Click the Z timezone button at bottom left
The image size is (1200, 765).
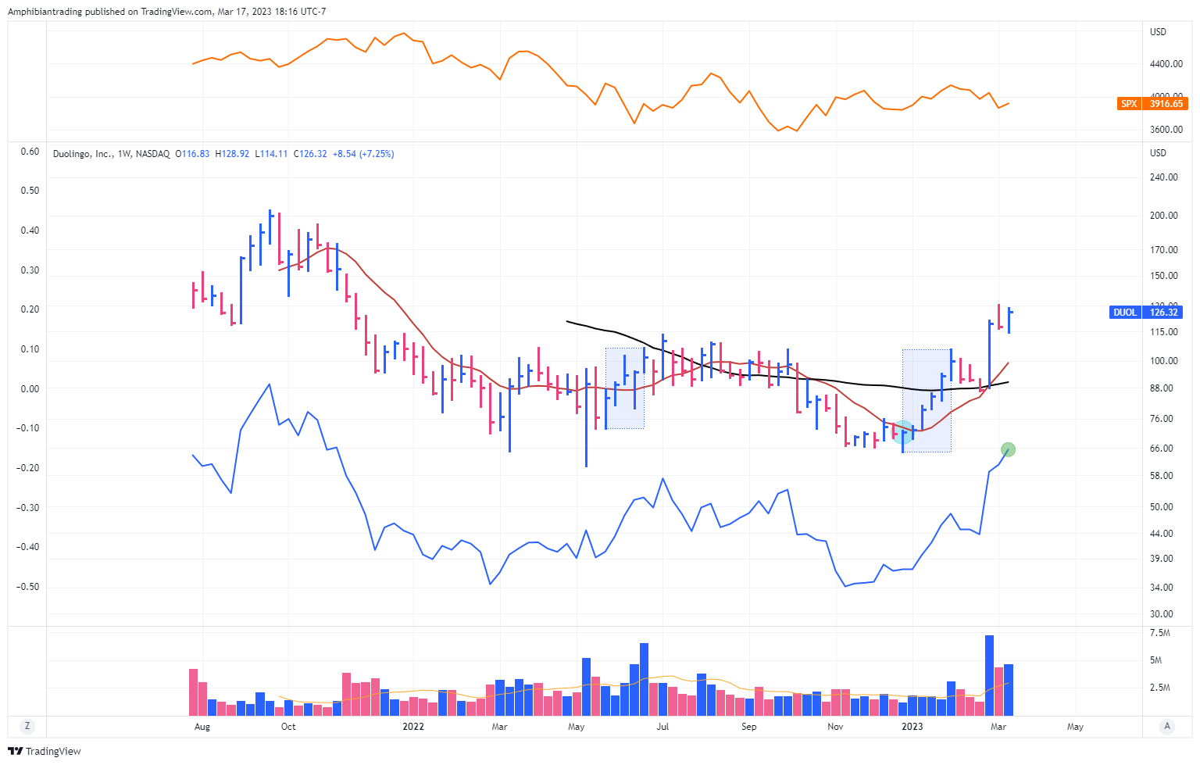[x=27, y=726]
